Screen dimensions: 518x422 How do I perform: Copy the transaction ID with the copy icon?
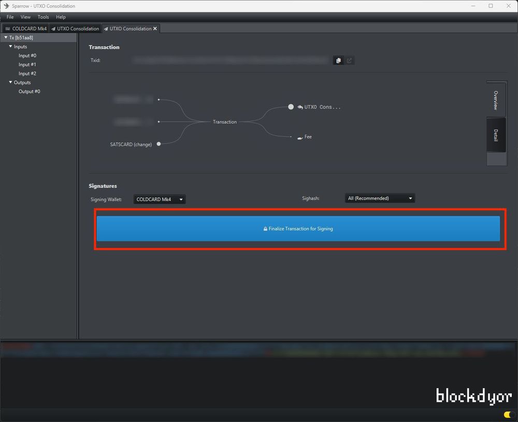(338, 61)
